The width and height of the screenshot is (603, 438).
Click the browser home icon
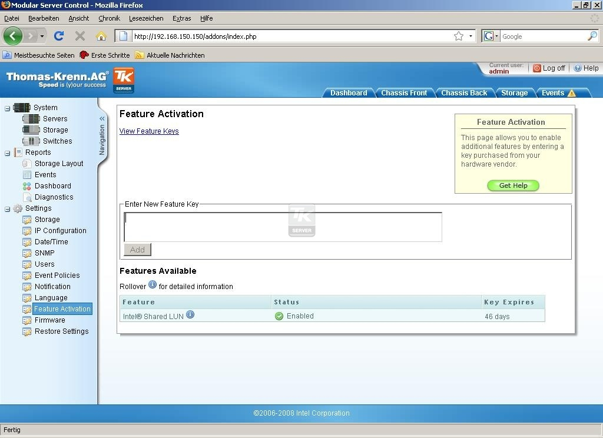pyautogui.click(x=101, y=36)
